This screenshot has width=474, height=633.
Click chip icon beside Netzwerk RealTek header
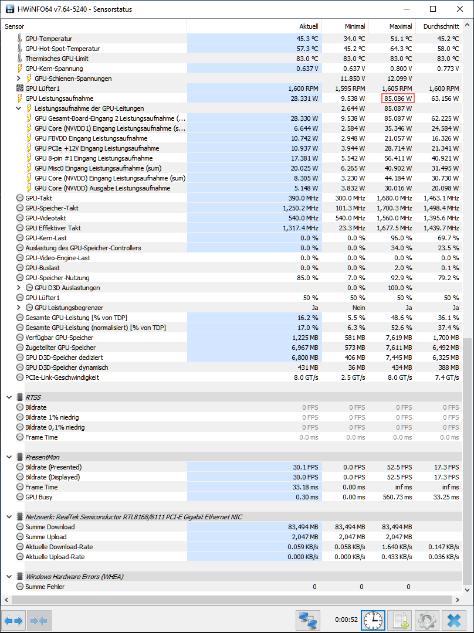(x=19, y=517)
